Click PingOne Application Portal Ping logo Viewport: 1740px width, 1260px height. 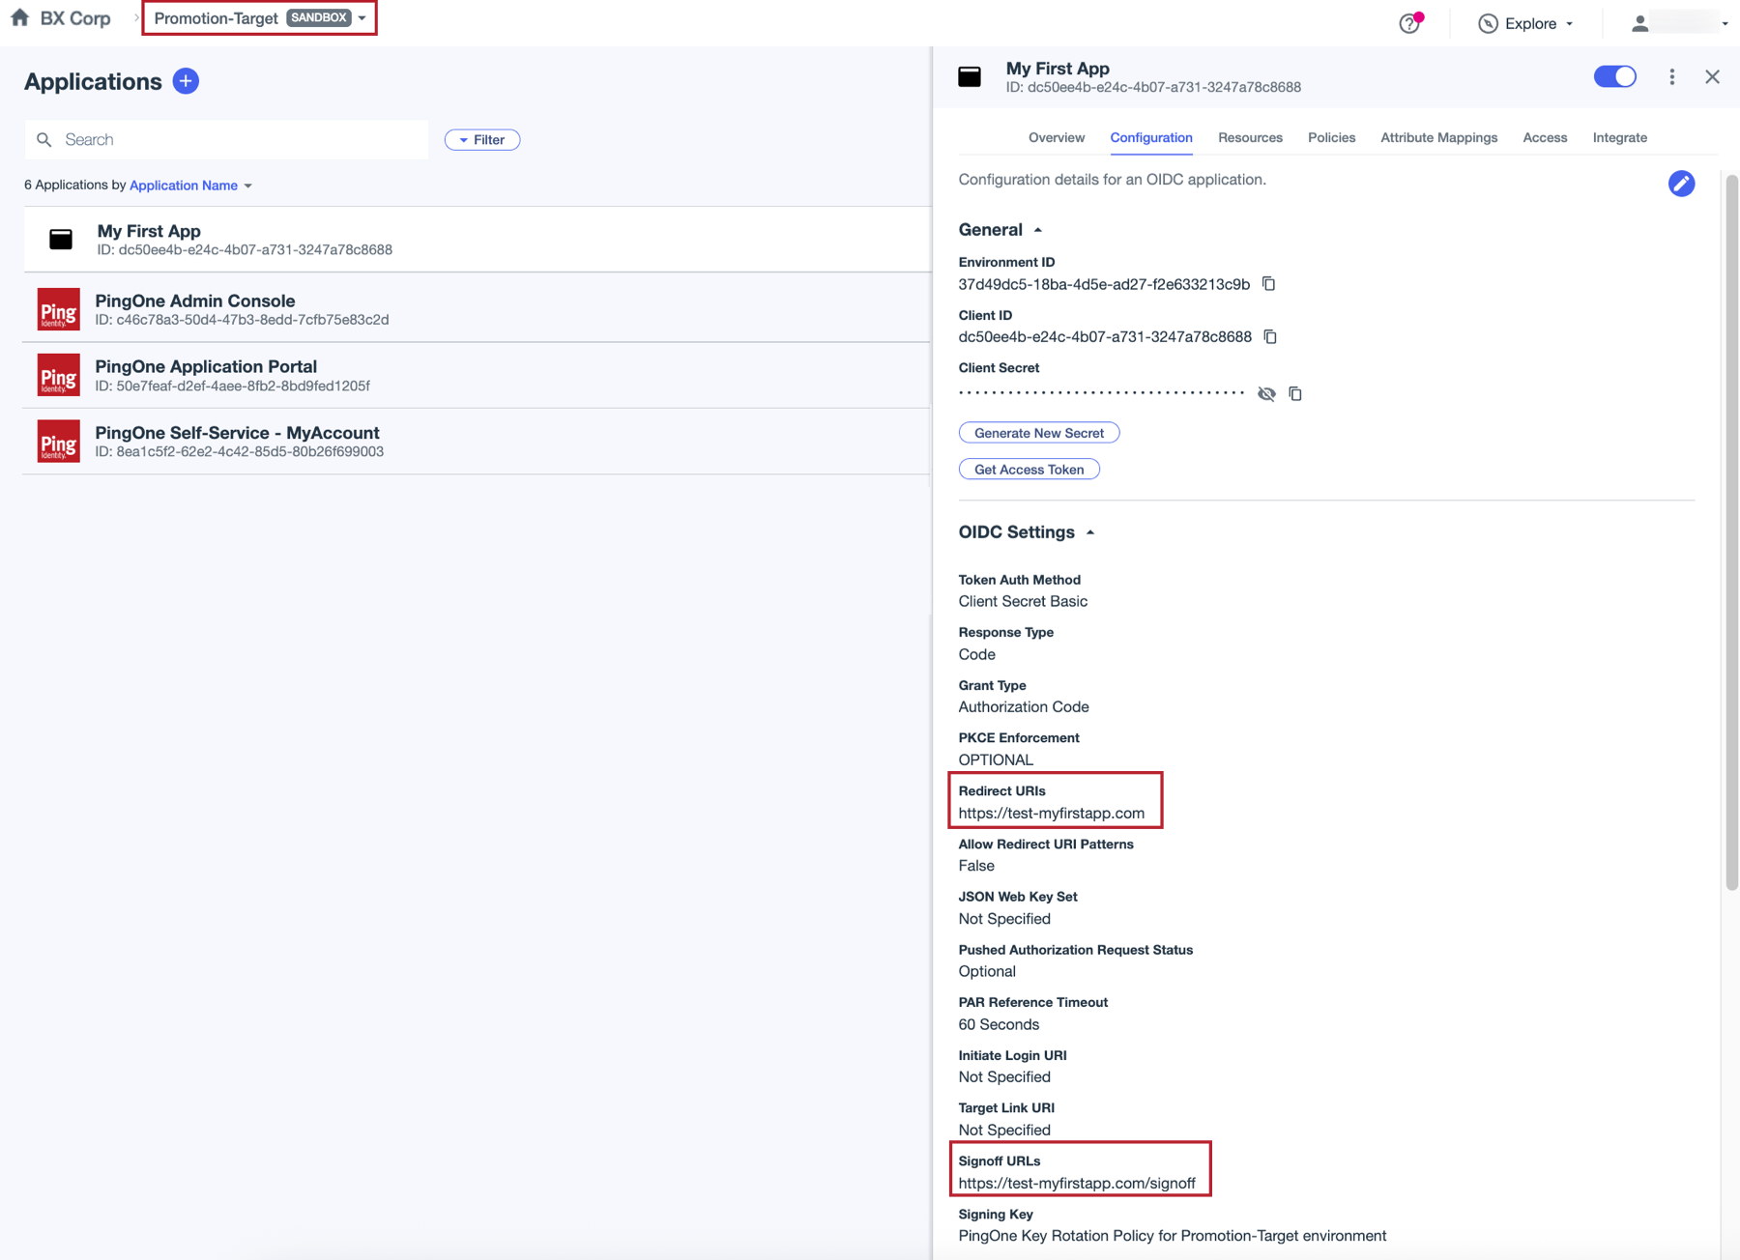[59, 375]
